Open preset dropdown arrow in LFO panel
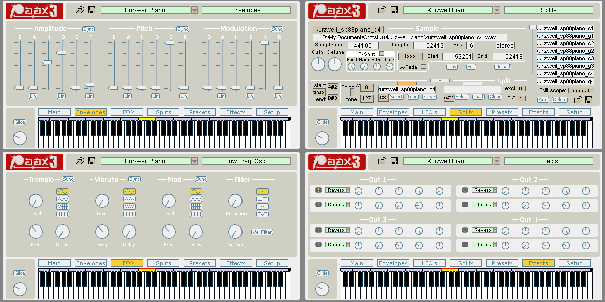This screenshot has width=605, height=302. pos(195,161)
